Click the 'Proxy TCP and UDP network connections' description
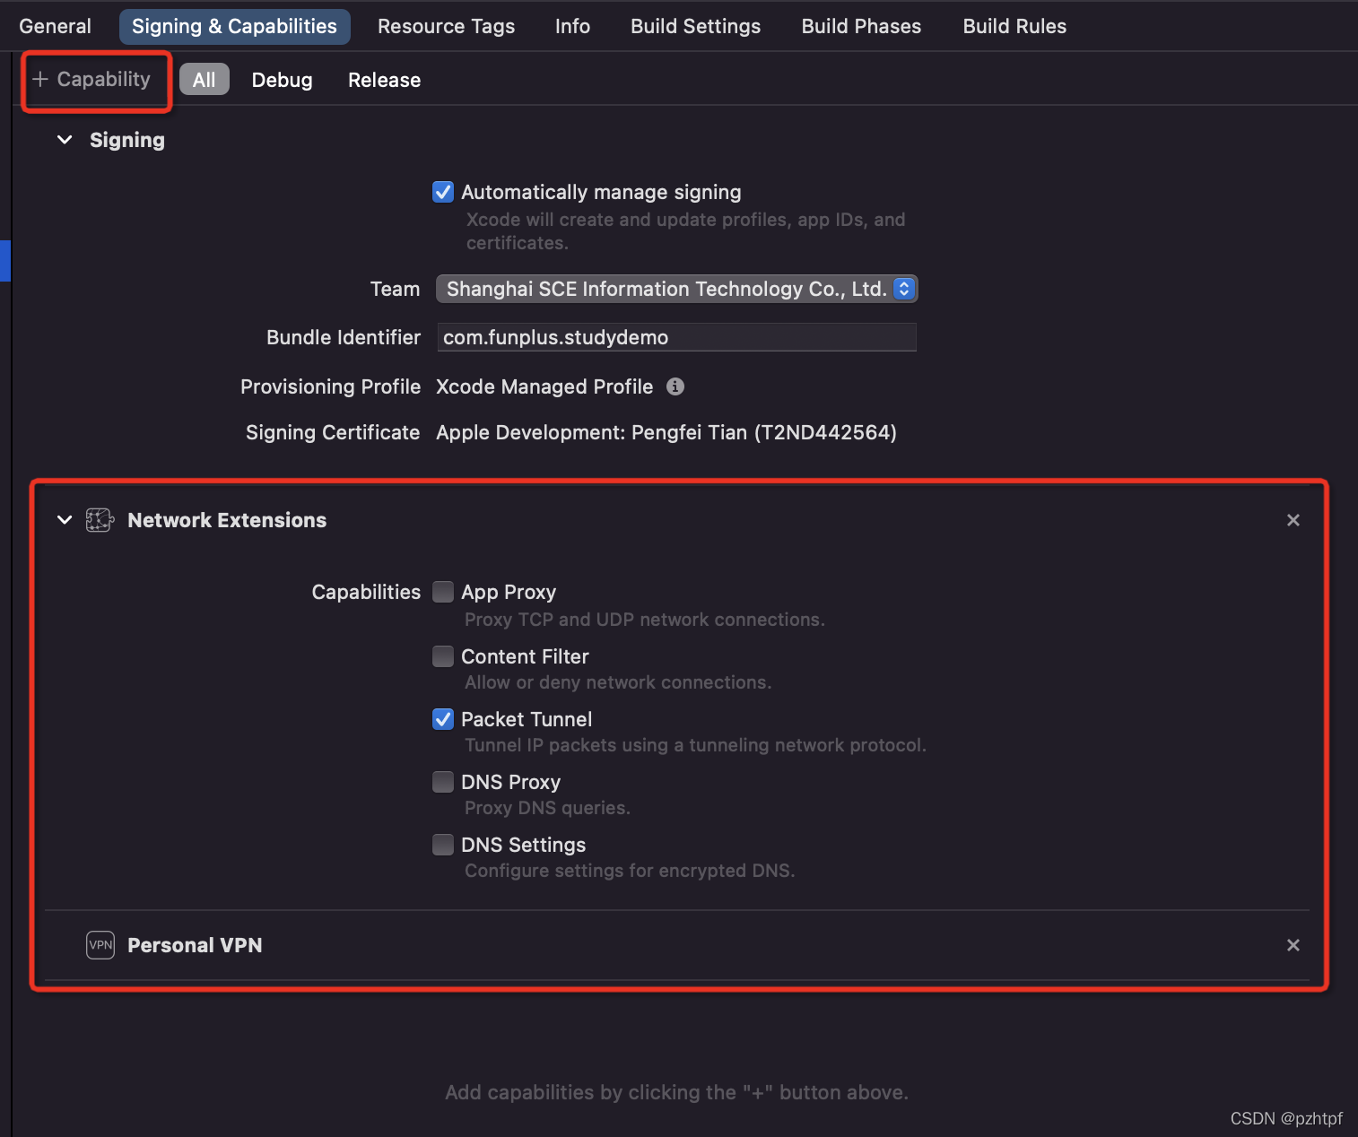 click(645, 620)
